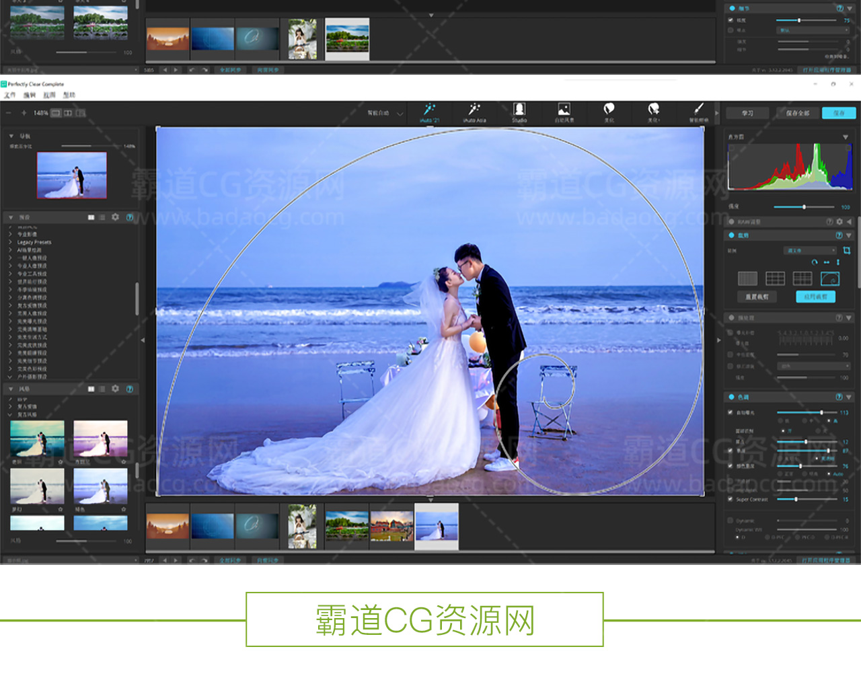Collapse the histogram panel

846,137
